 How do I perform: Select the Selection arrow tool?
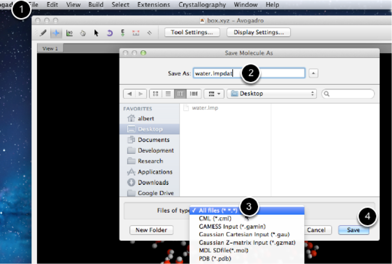96,33
